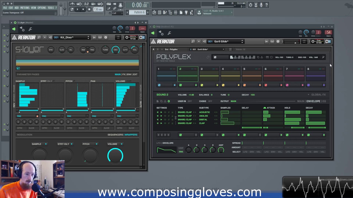Click the tape recorder icon in Polyplex Reaktor header
Viewport: 353px width, 198px height.
pyautogui.click(x=272, y=42)
